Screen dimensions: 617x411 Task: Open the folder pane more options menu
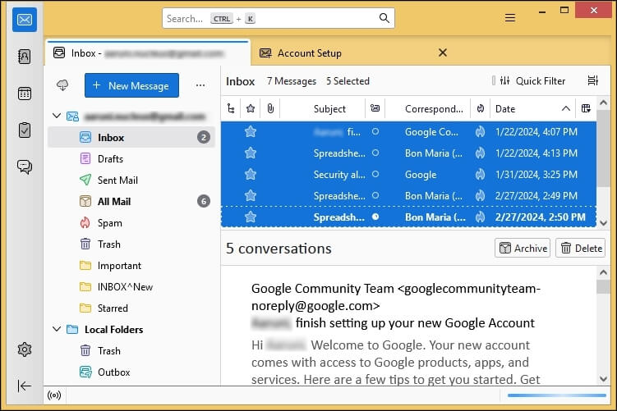[200, 85]
